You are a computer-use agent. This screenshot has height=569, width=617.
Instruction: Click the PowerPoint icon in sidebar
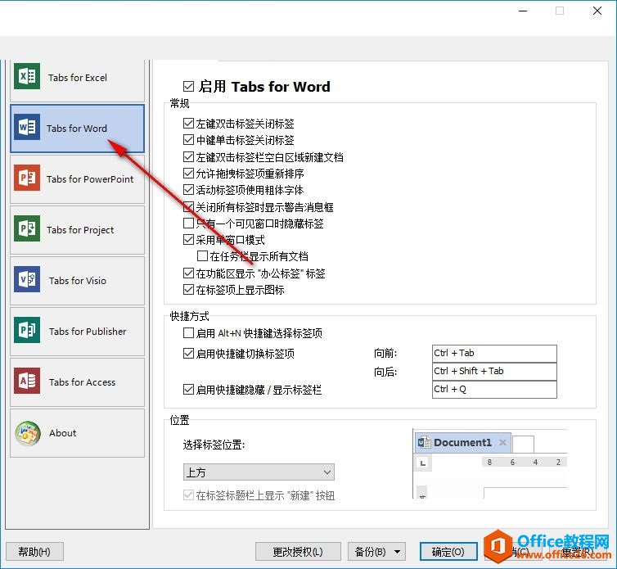point(27,178)
